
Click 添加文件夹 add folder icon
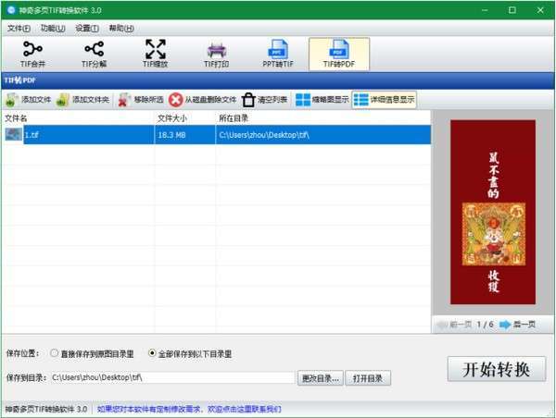[x=62, y=100]
